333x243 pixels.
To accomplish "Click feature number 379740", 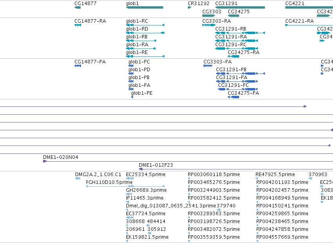I will click(x=226, y=206).
